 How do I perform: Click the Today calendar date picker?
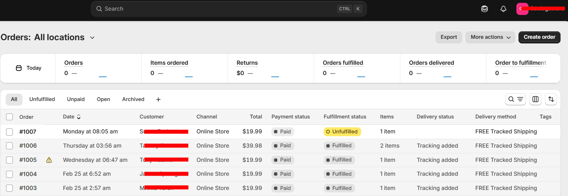(28, 68)
